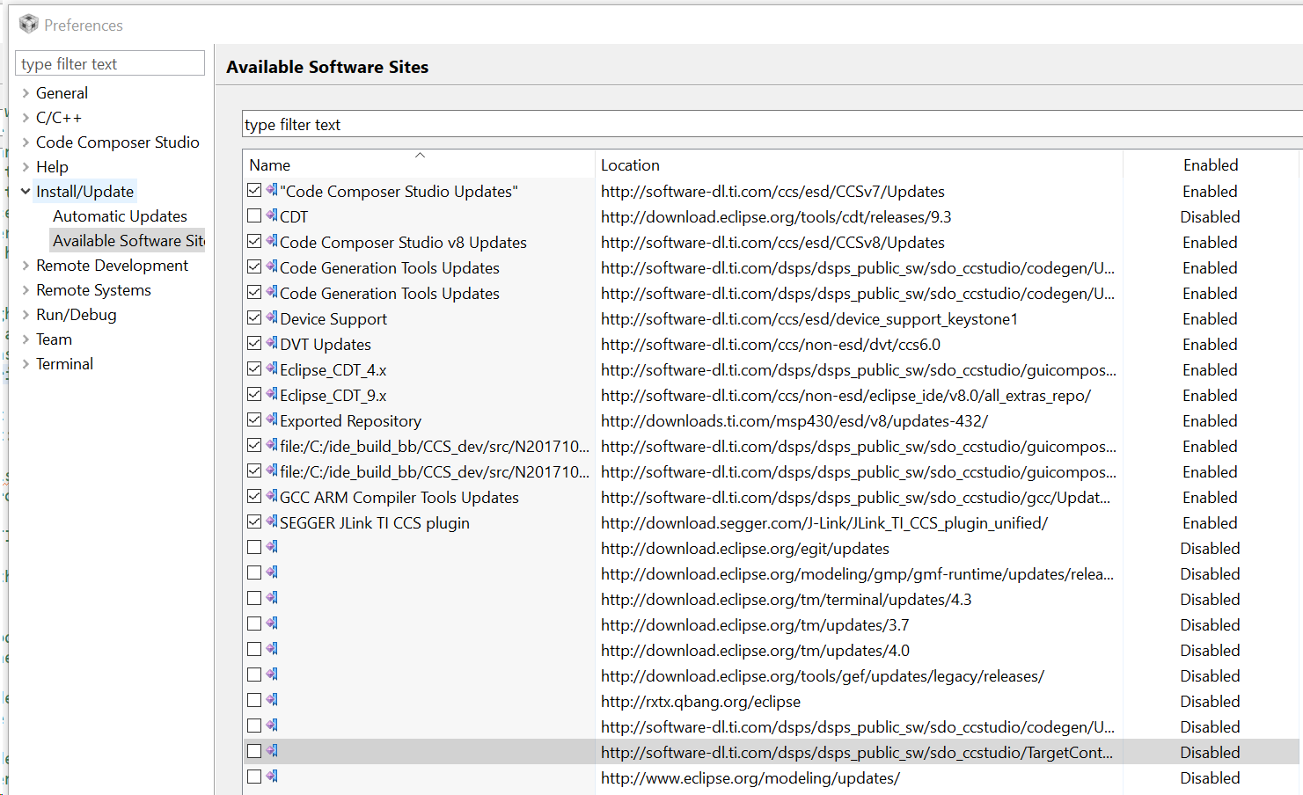Click the site icon beside Exported Repository

pos(272,419)
